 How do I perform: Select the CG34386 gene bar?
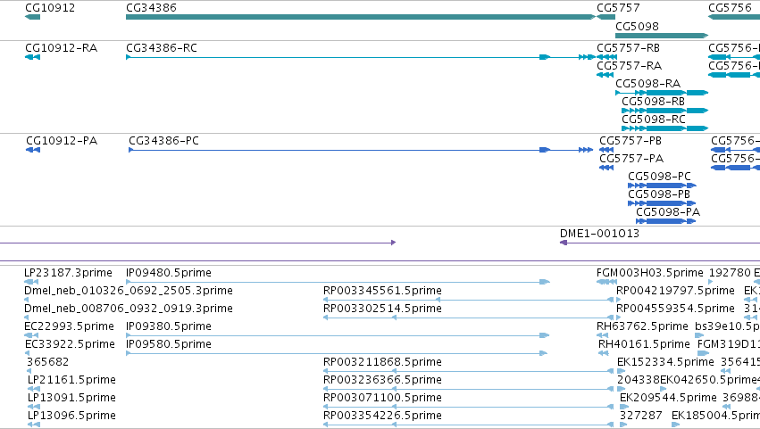[x=361, y=18]
